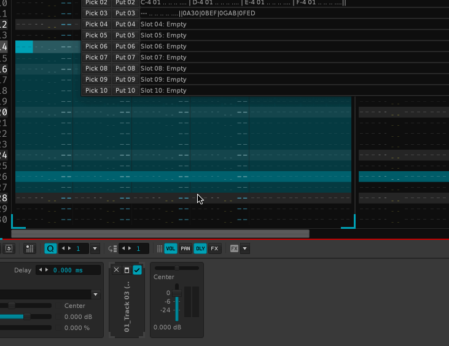Screen dimensions: 449x346
Task: Click the pattern grid icon in toolbar
Action: coord(29,248)
